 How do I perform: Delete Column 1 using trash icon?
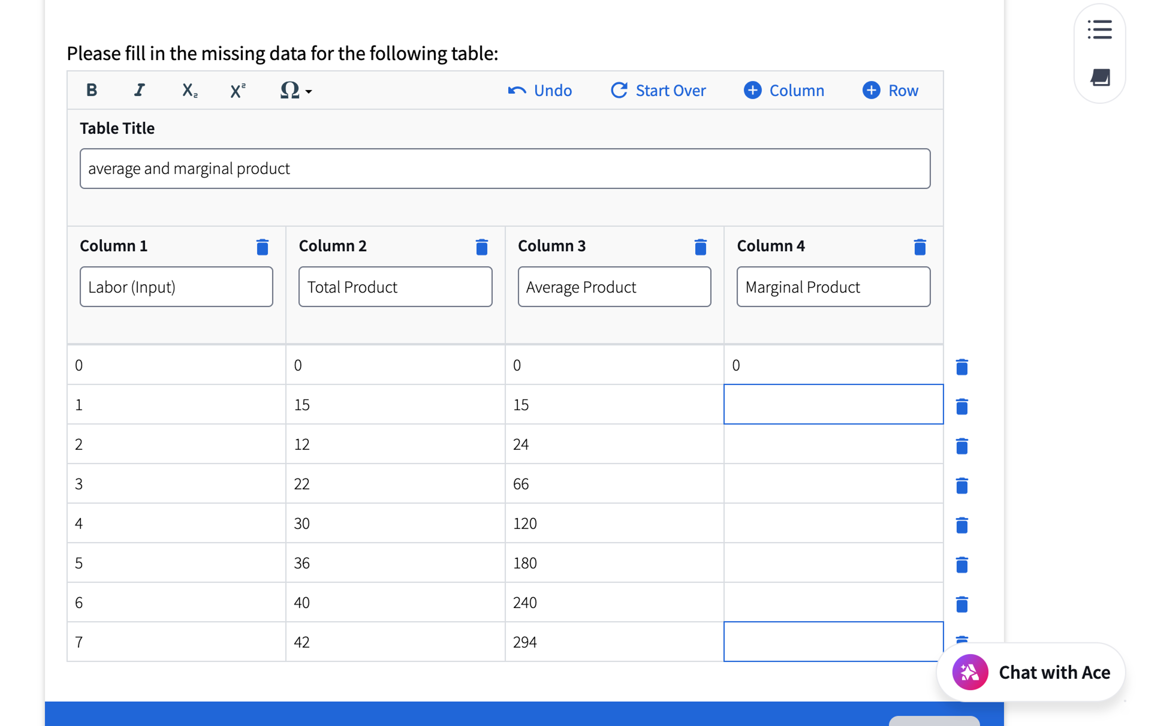pos(262,247)
